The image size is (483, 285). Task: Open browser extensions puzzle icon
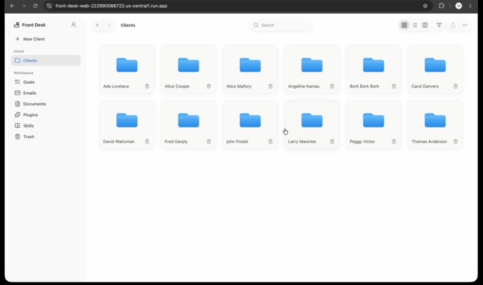coord(442,6)
